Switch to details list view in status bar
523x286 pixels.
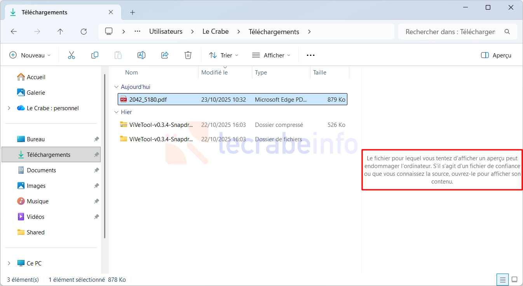pos(503,279)
